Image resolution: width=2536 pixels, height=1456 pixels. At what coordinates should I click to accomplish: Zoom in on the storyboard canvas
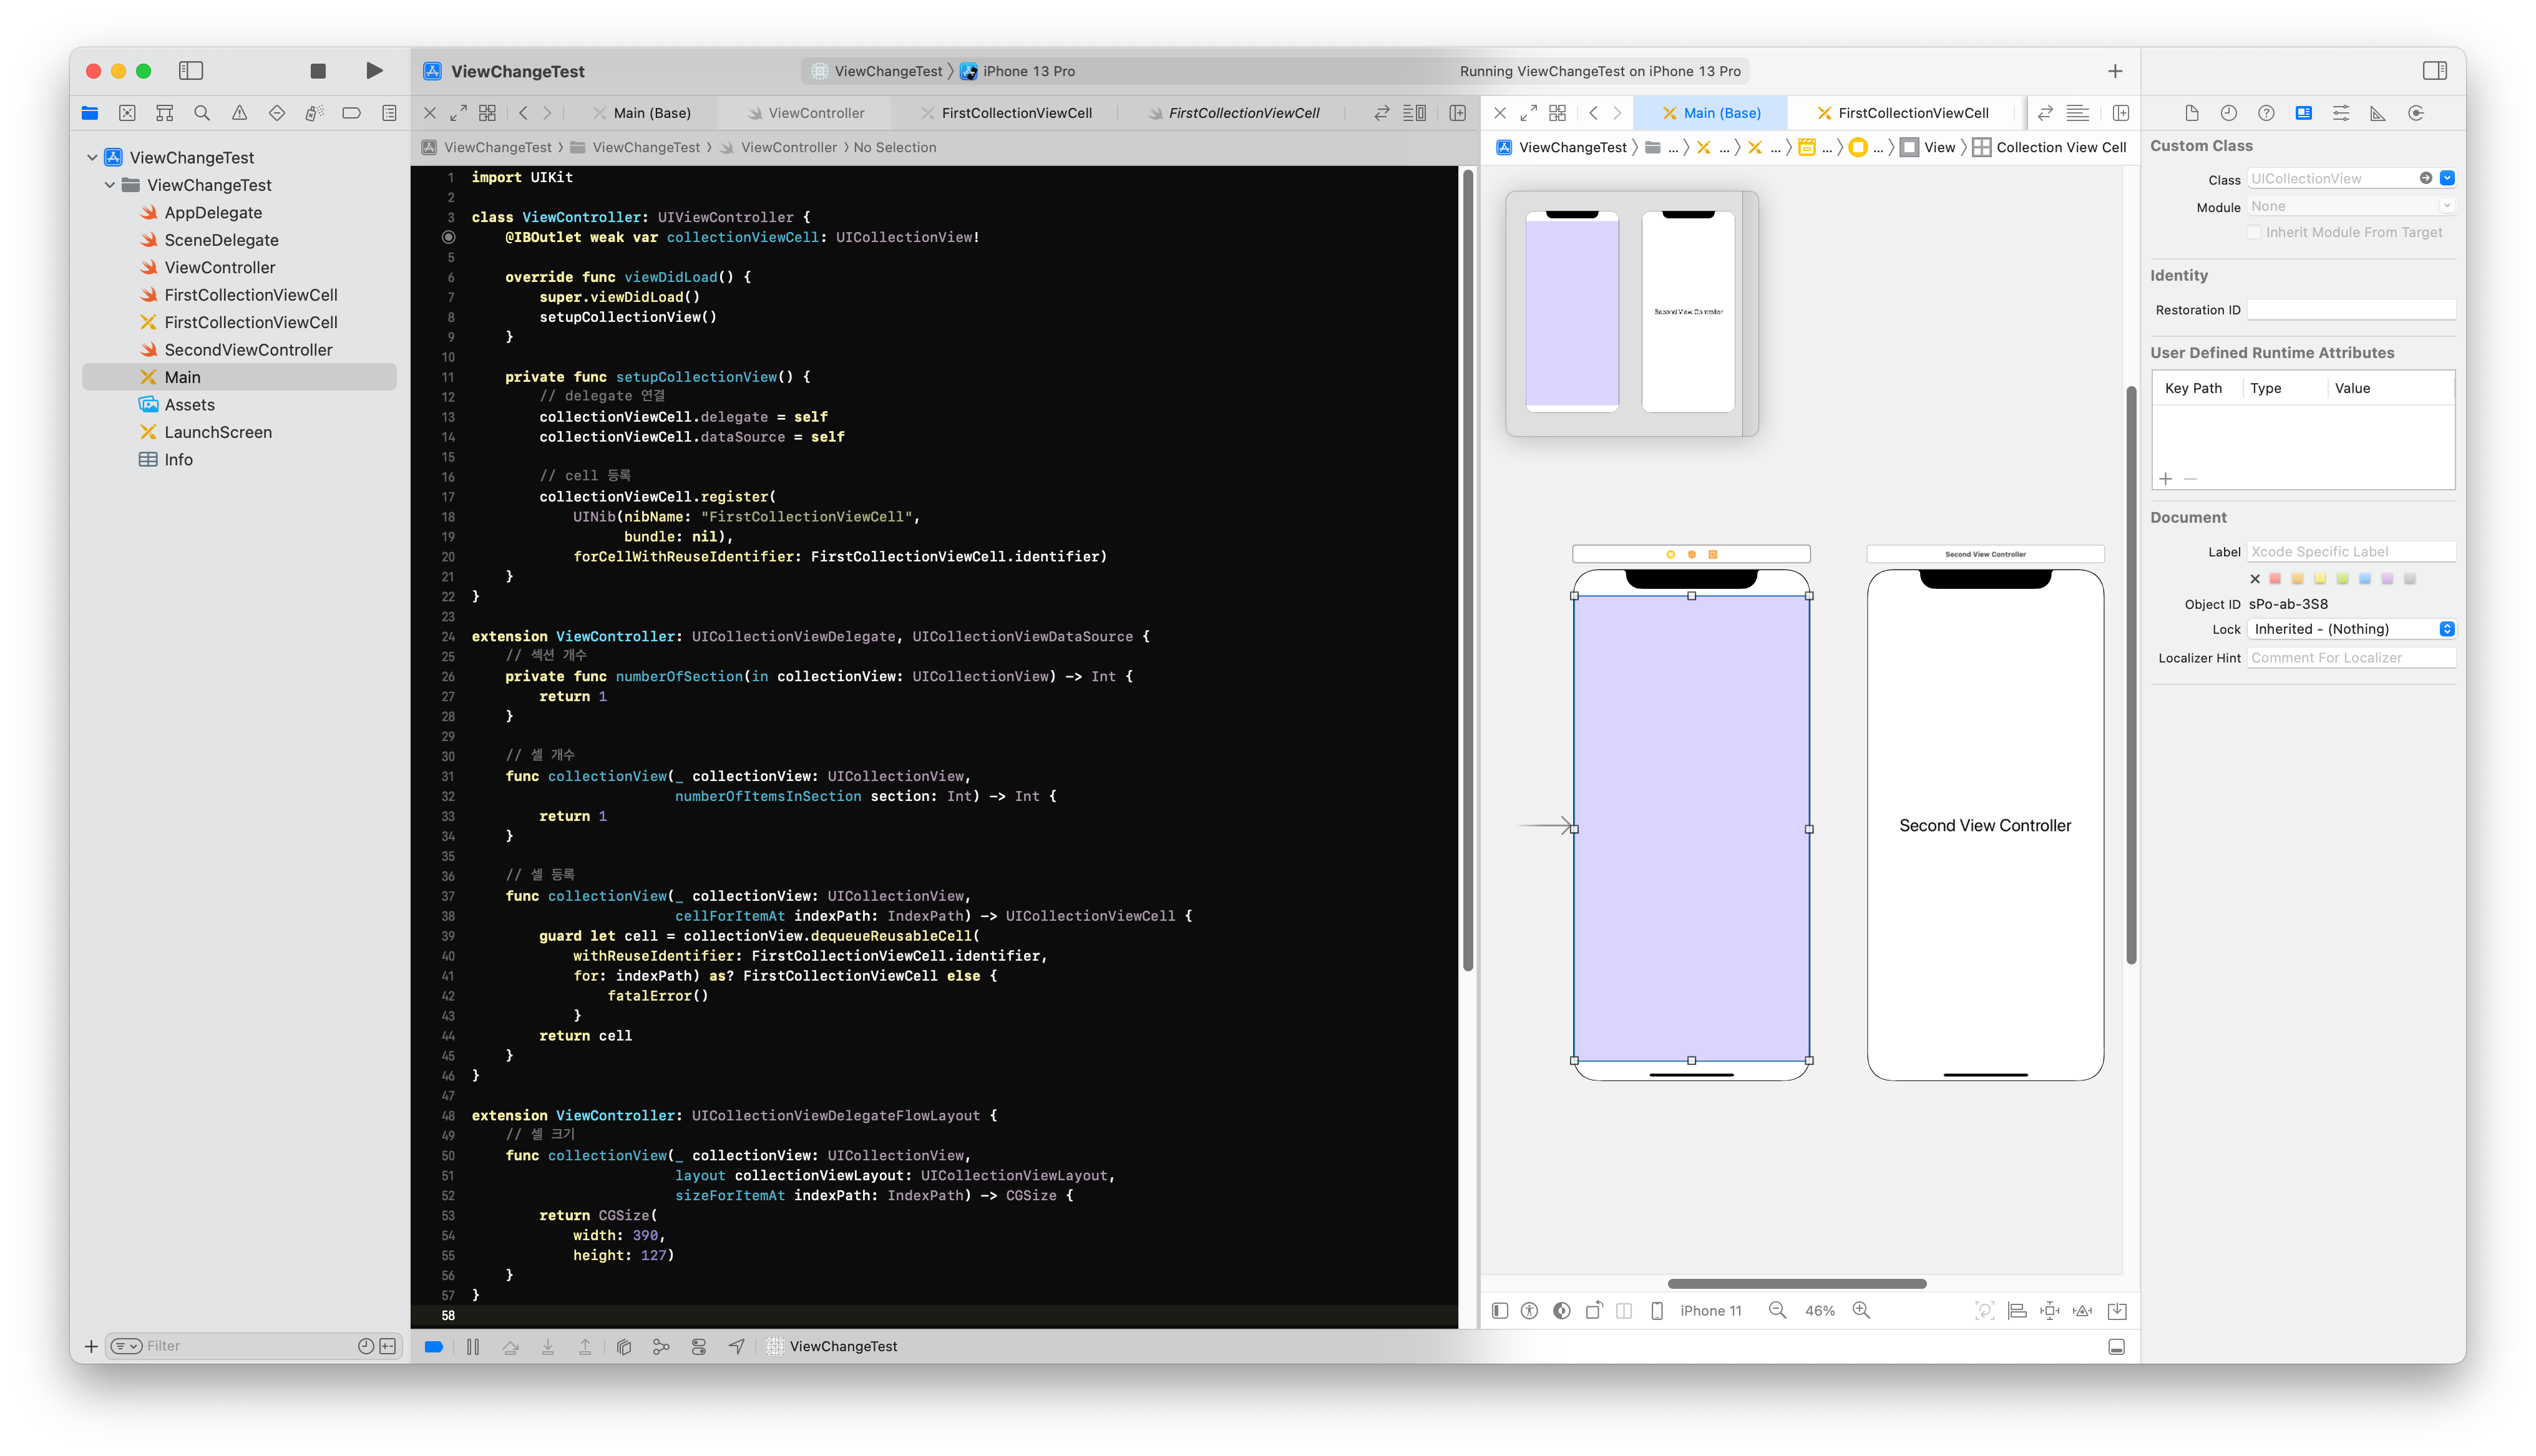[x=1861, y=1310]
